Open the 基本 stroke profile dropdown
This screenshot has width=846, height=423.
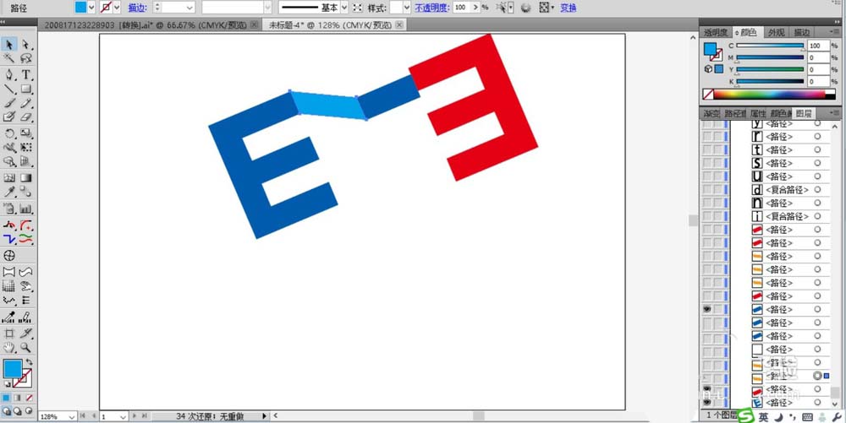pyautogui.click(x=344, y=8)
